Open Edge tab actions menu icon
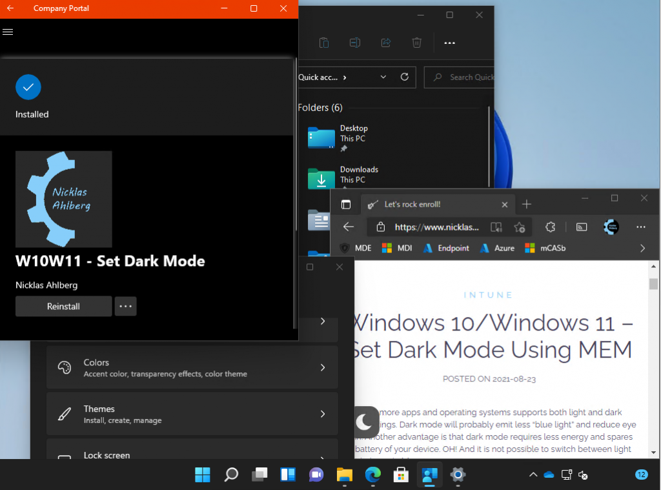The width and height of the screenshot is (661, 490). pos(346,204)
